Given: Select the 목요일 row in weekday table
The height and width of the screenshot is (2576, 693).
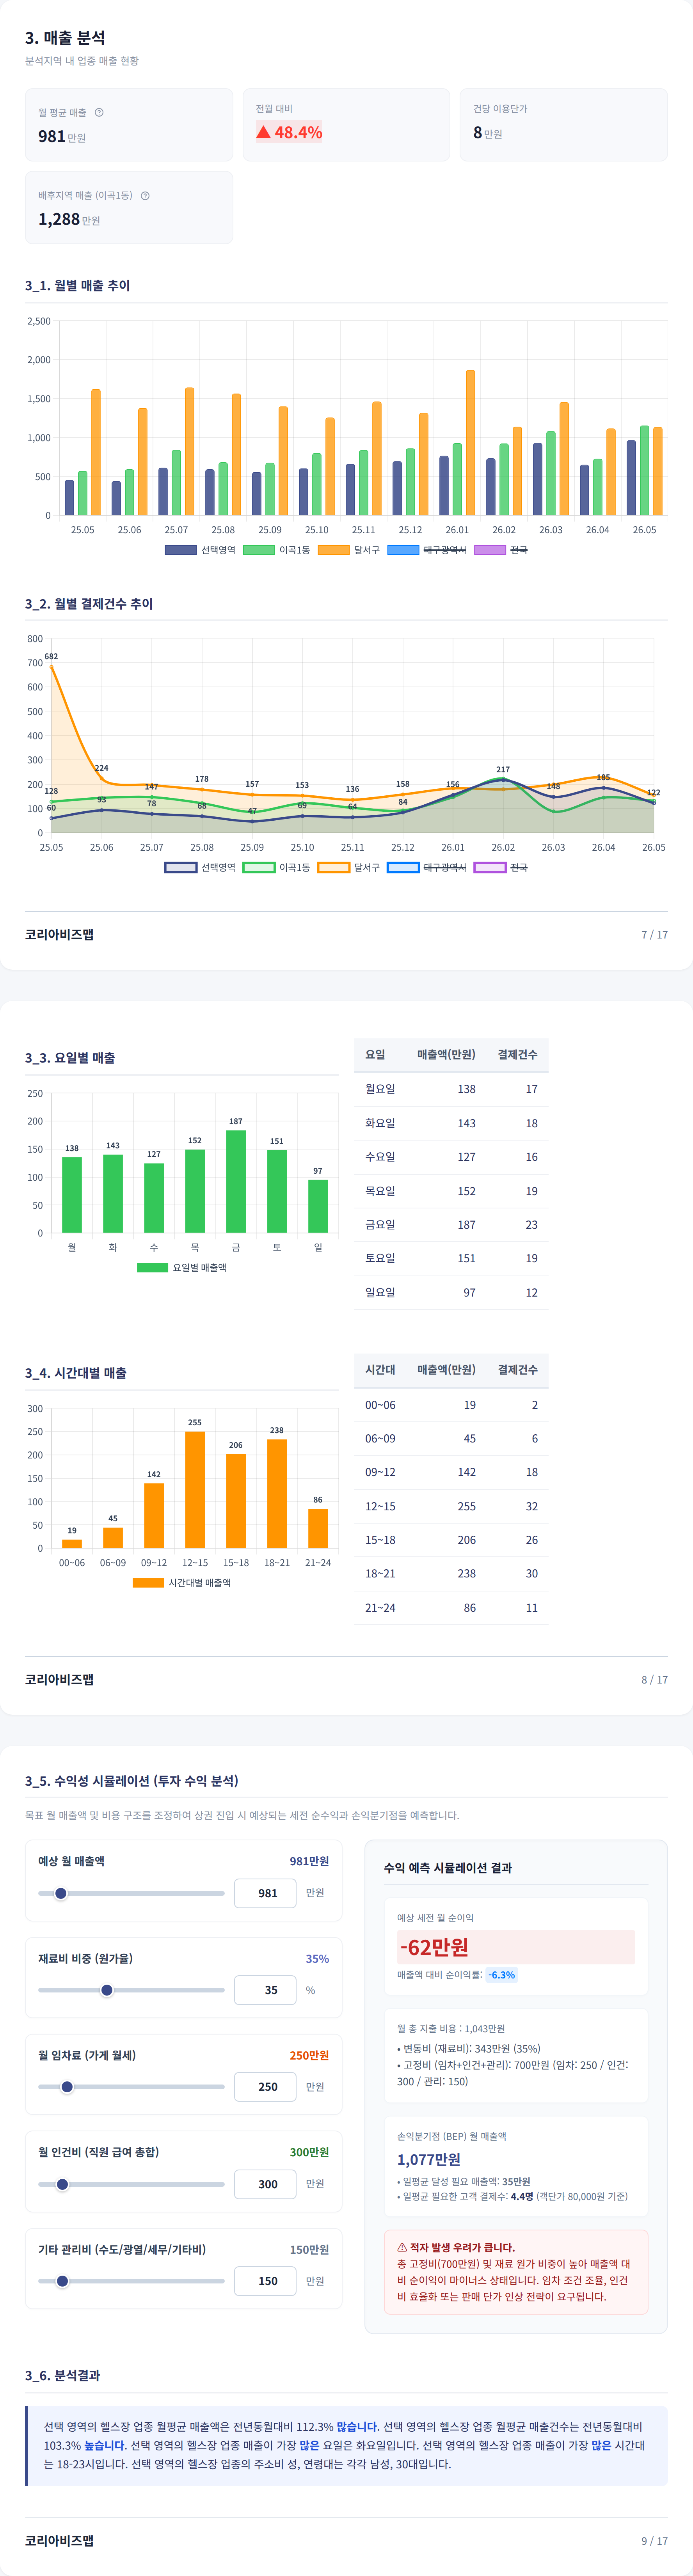Looking at the screenshot, I should coord(451,1191).
